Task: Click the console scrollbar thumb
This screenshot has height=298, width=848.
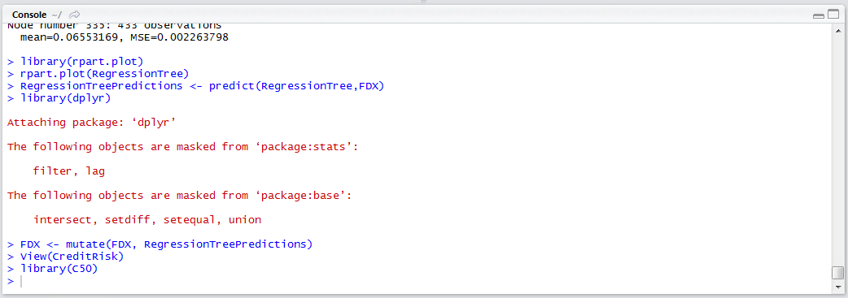Action: pos(837,273)
